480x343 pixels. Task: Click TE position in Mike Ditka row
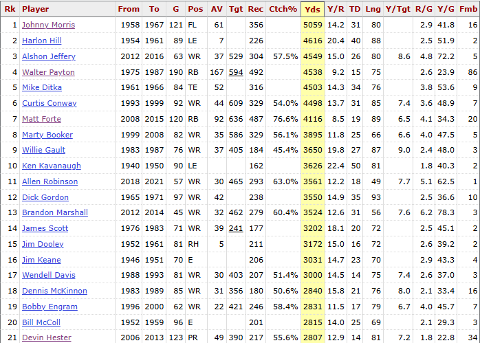pyautogui.click(x=193, y=87)
